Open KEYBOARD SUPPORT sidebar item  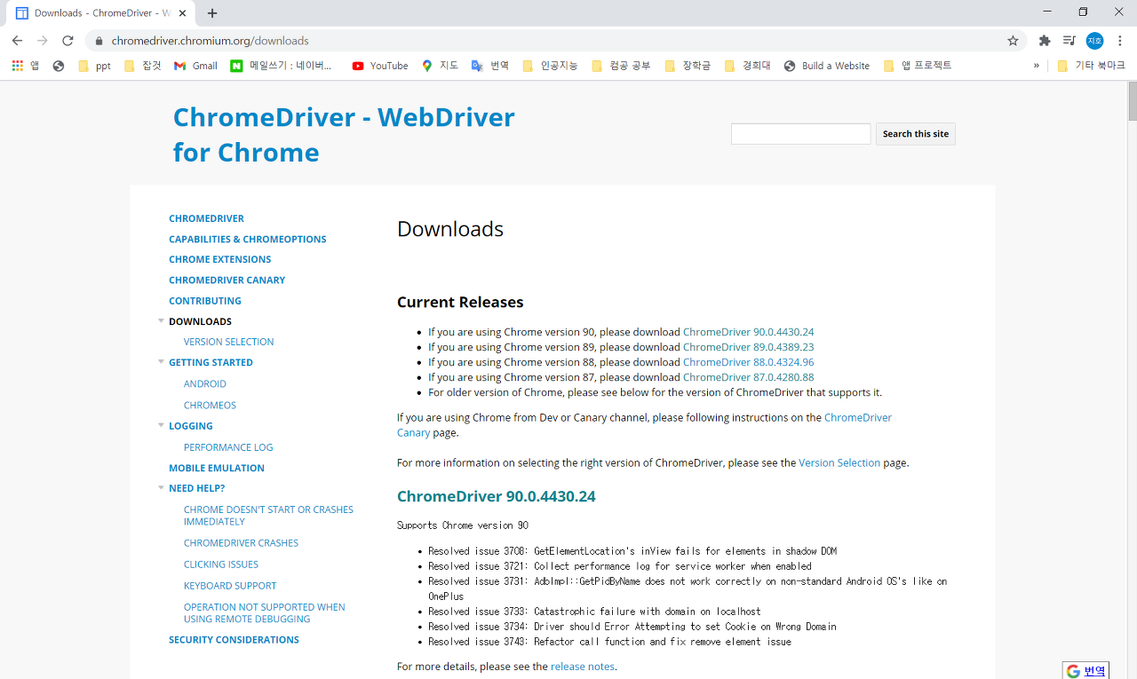(x=230, y=586)
